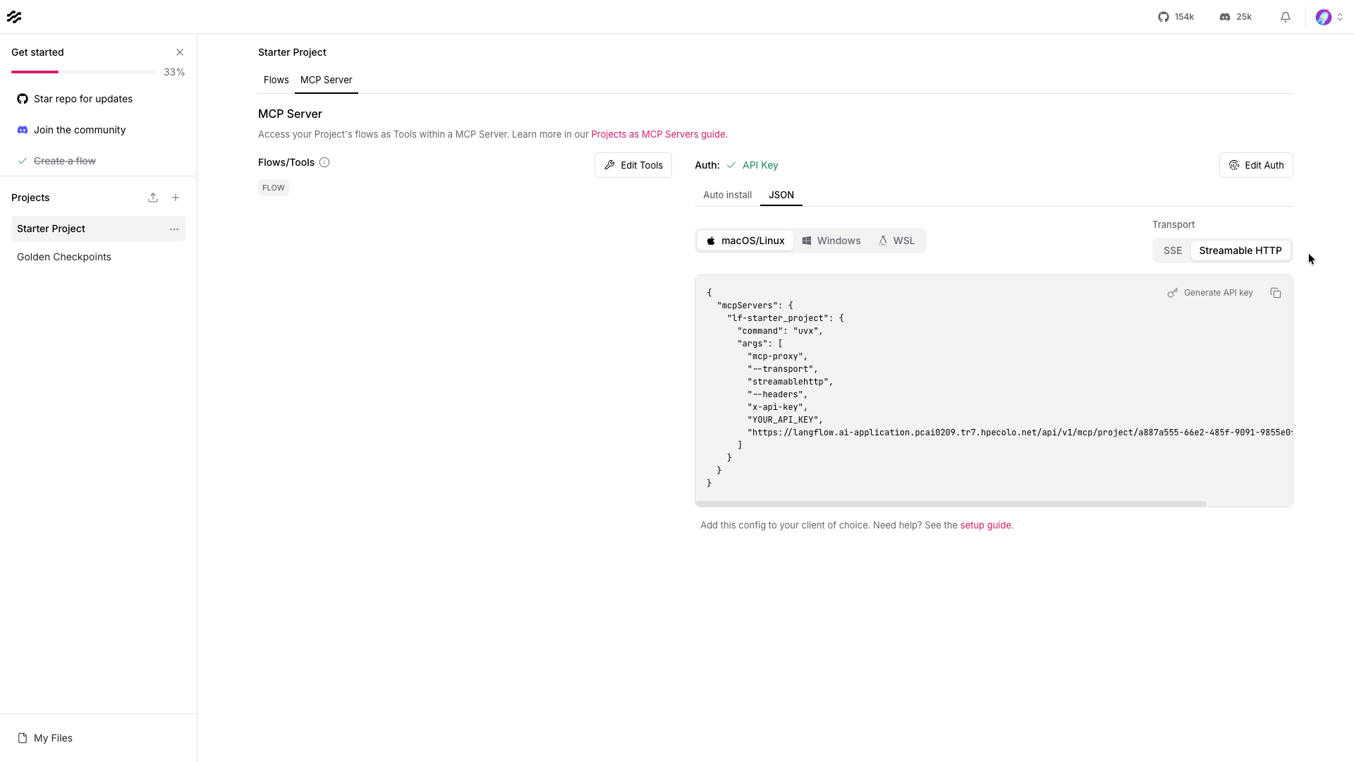Click the langflow URL line in code

coord(1020,433)
